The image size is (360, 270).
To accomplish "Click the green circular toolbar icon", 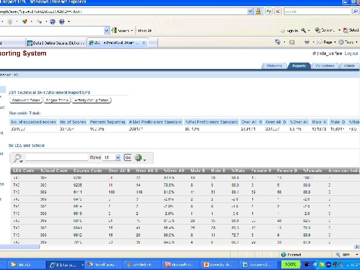I will tap(10, 21).
